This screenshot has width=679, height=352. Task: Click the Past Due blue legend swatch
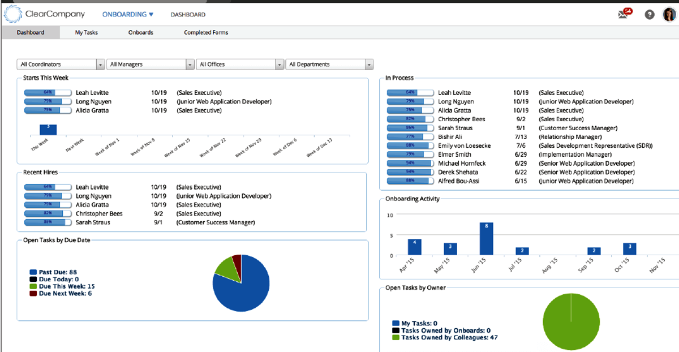[33, 272]
